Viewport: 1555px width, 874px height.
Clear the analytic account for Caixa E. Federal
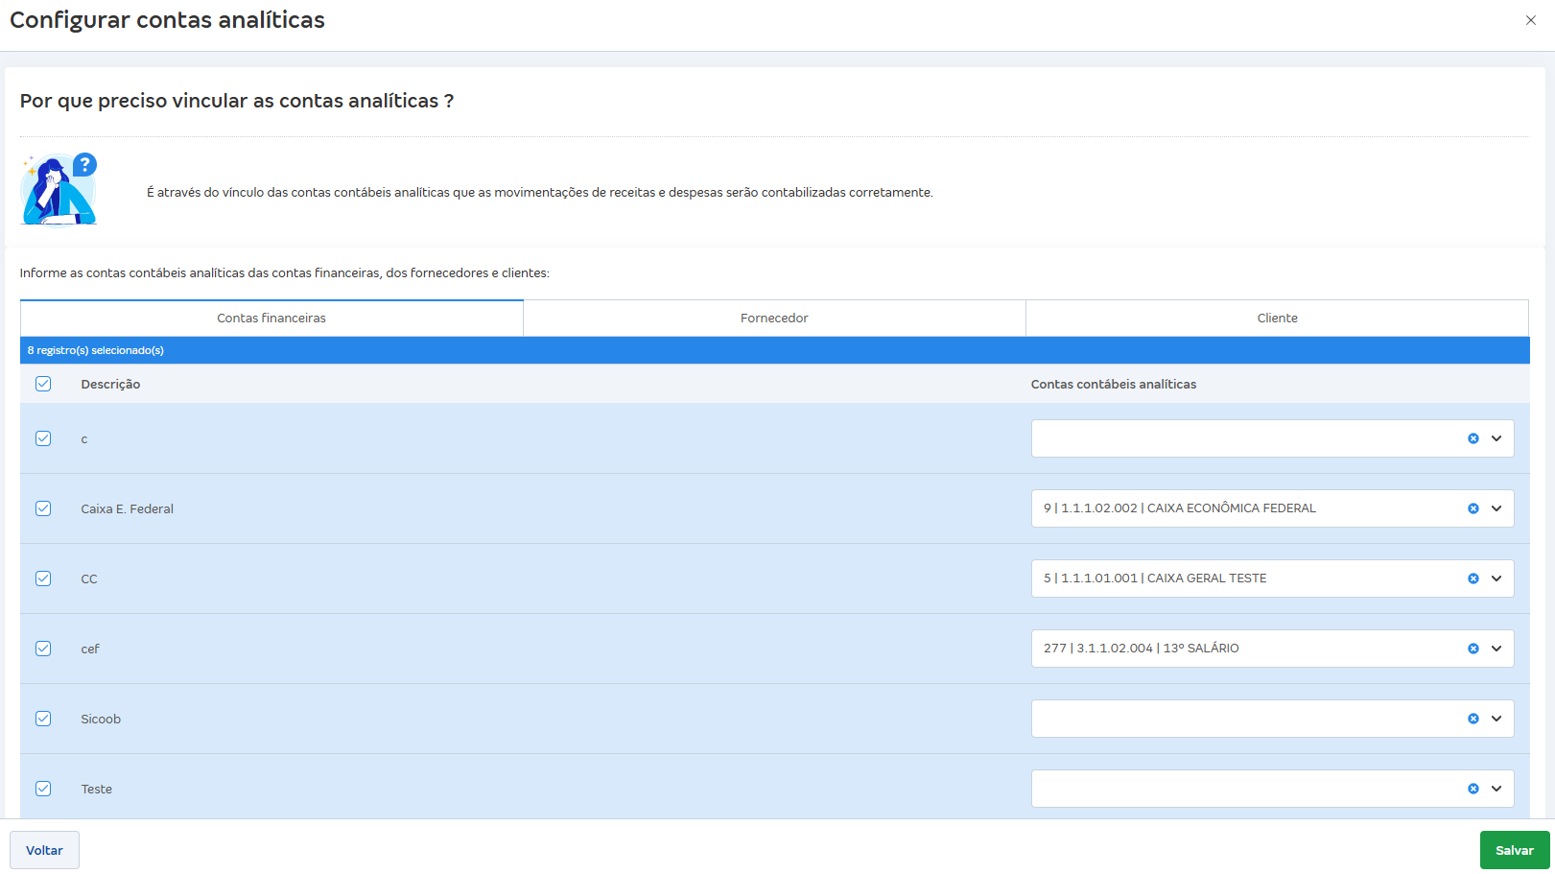(x=1473, y=508)
